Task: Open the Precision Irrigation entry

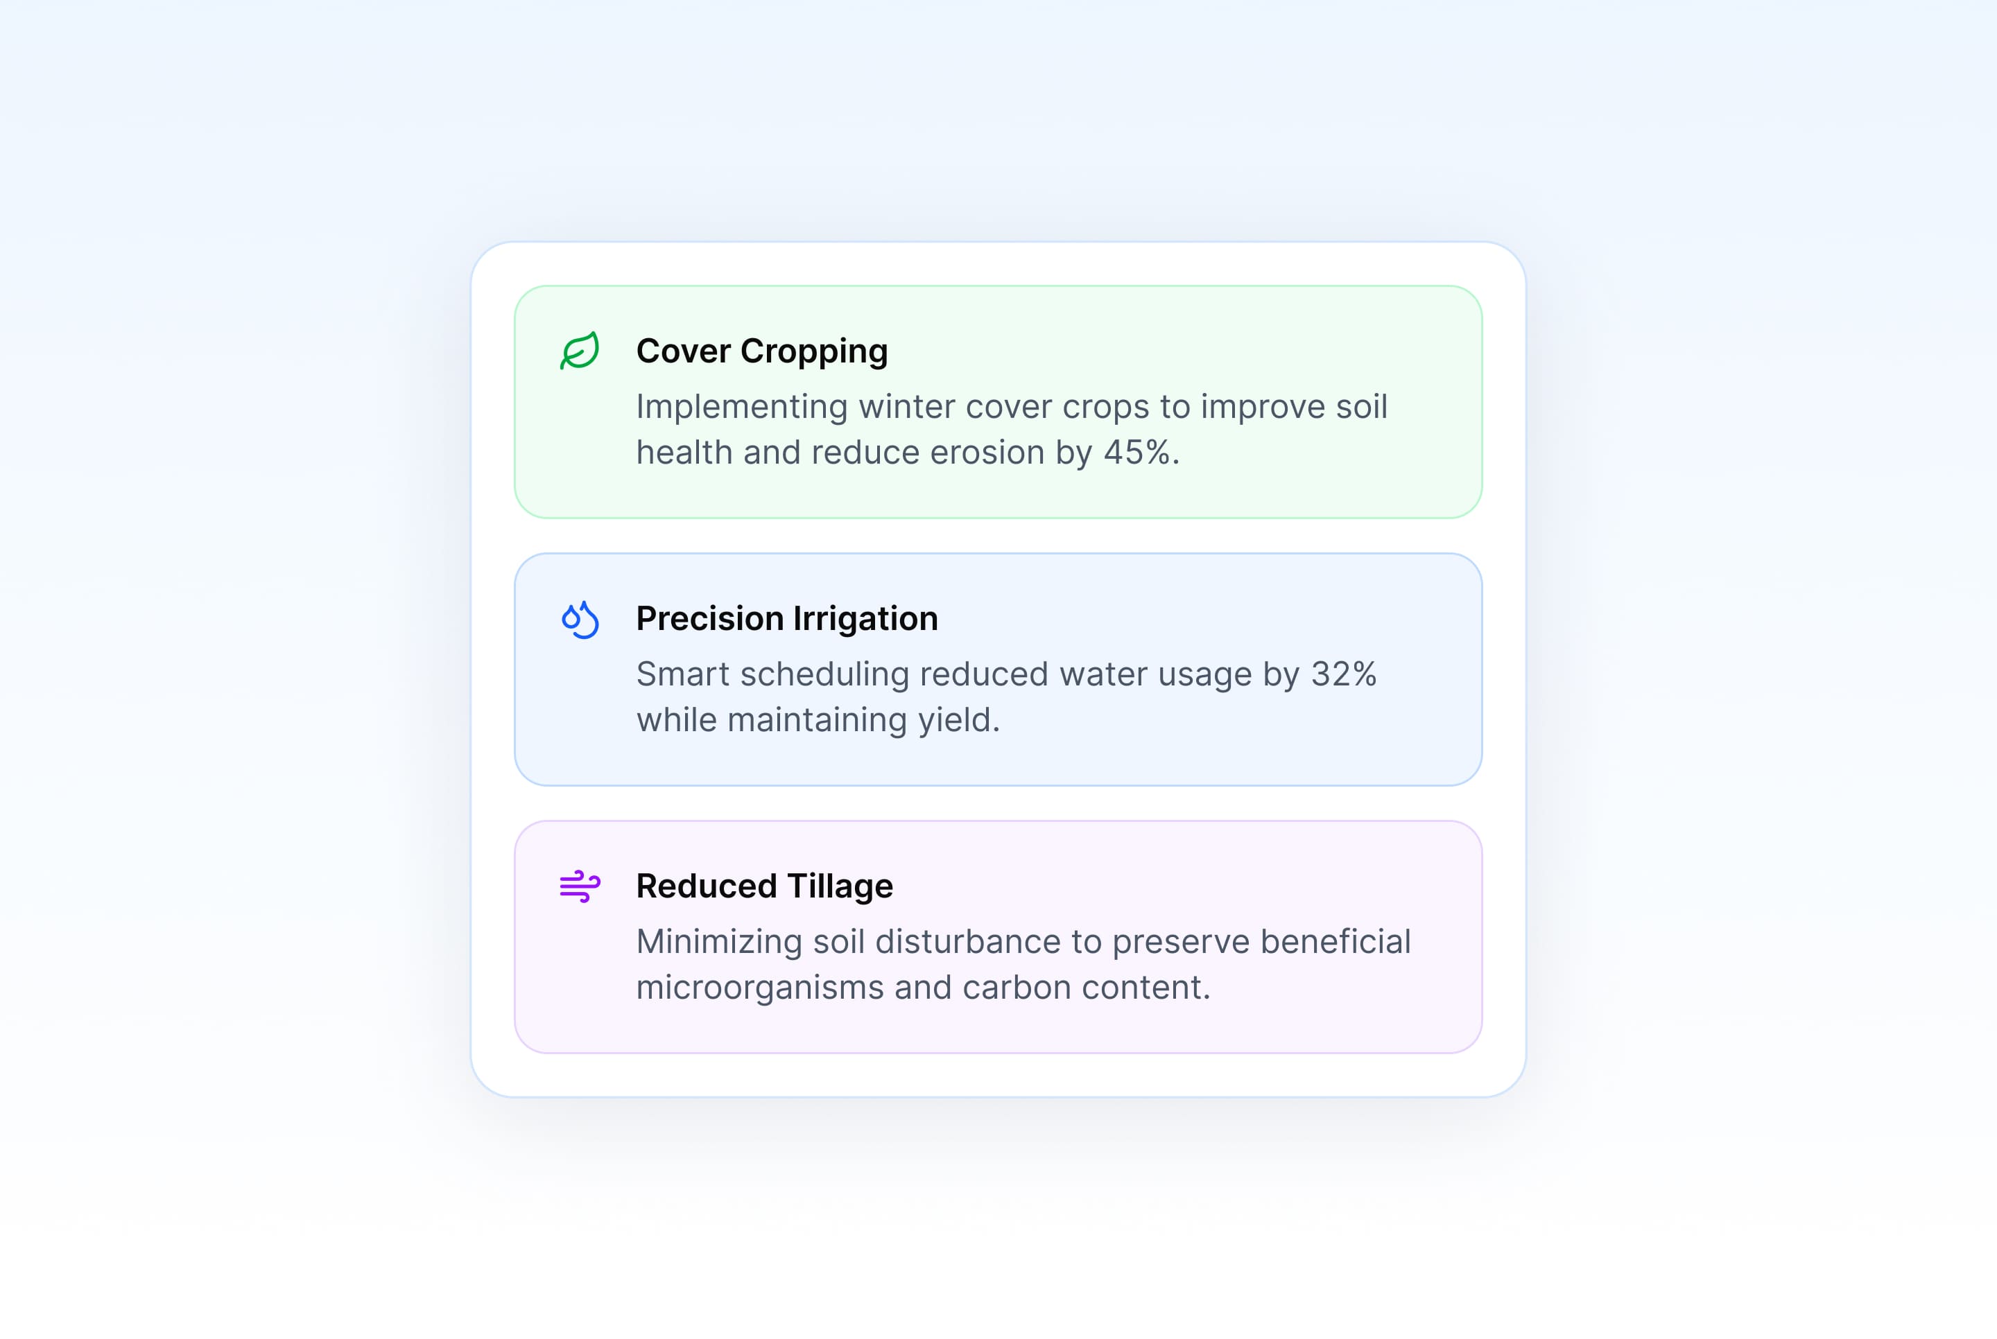Action: 786,619
